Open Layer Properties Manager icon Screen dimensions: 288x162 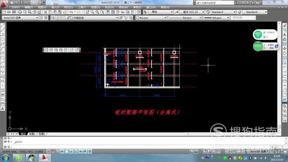click(x=53, y=18)
